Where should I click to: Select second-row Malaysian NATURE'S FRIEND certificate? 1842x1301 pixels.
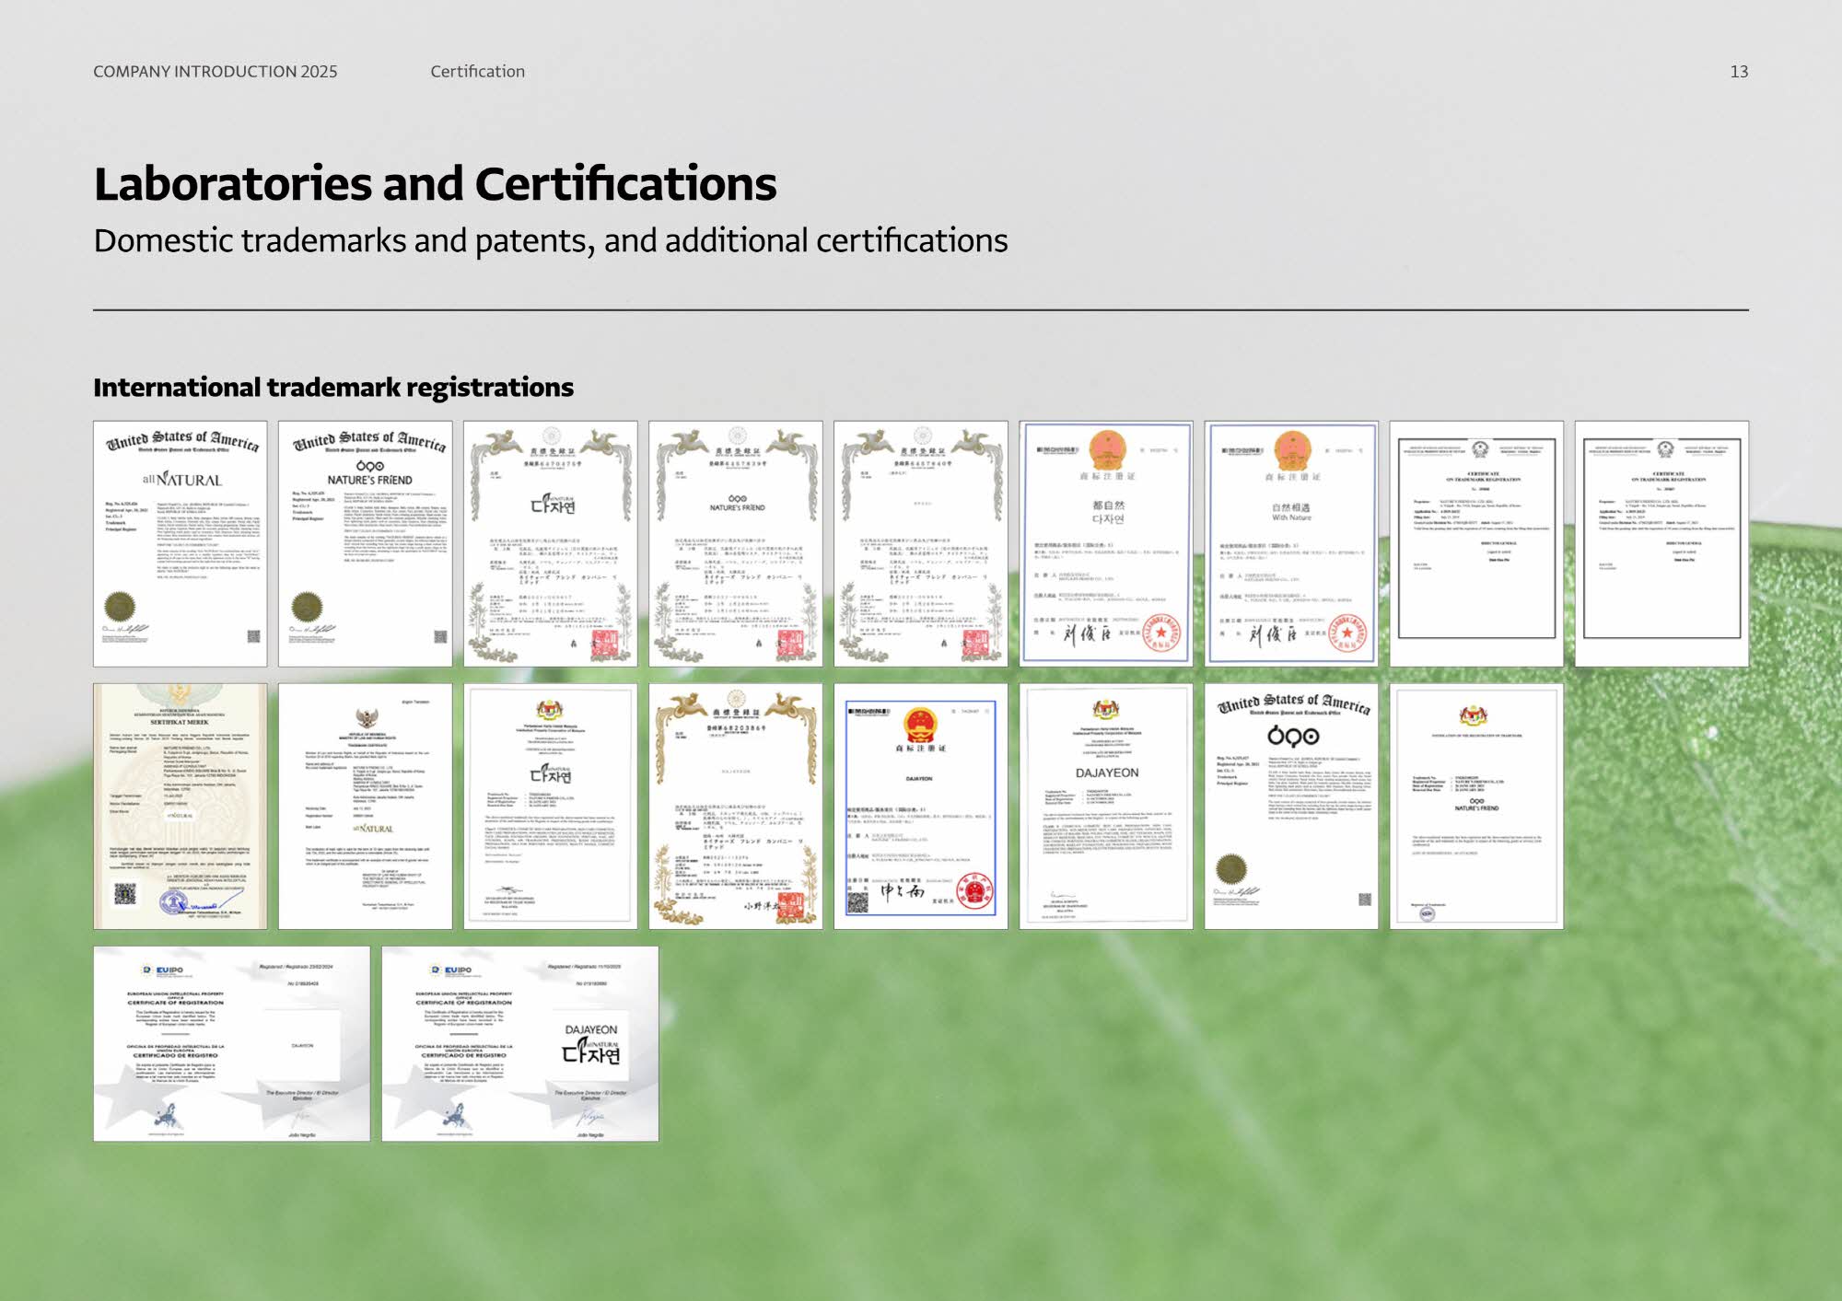pyautogui.click(x=1476, y=806)
